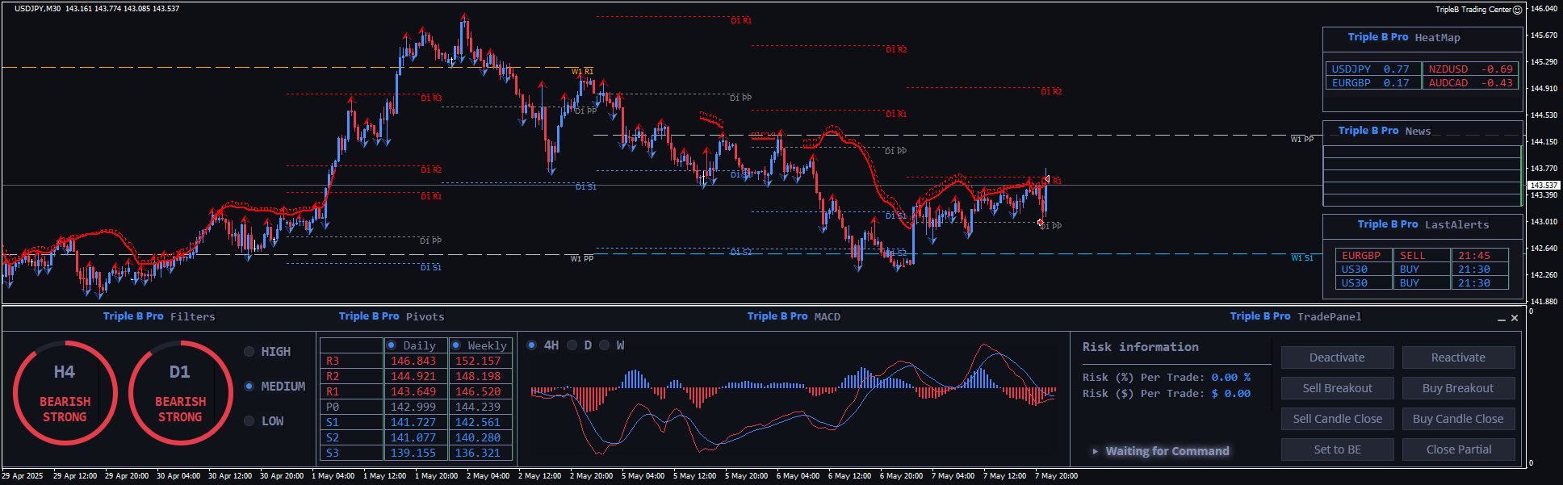The width and height of the screenshot is (1563, 485).
Task: Toggle the Daily pivots radio button
Action: (x=392, y=345)
